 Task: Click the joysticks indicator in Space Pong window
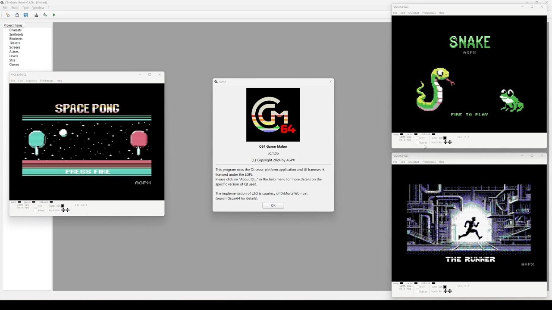click(x=65, y=210)
